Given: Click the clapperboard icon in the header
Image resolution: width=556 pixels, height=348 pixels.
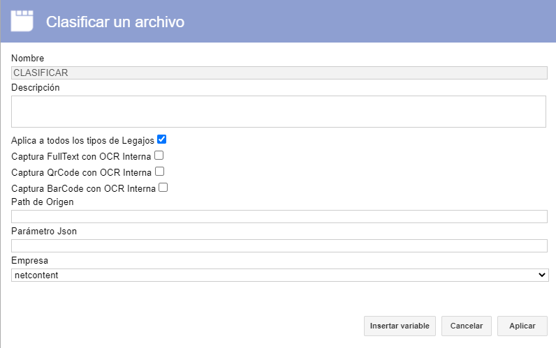Looking at the screenshot, I should coord(22,21).
